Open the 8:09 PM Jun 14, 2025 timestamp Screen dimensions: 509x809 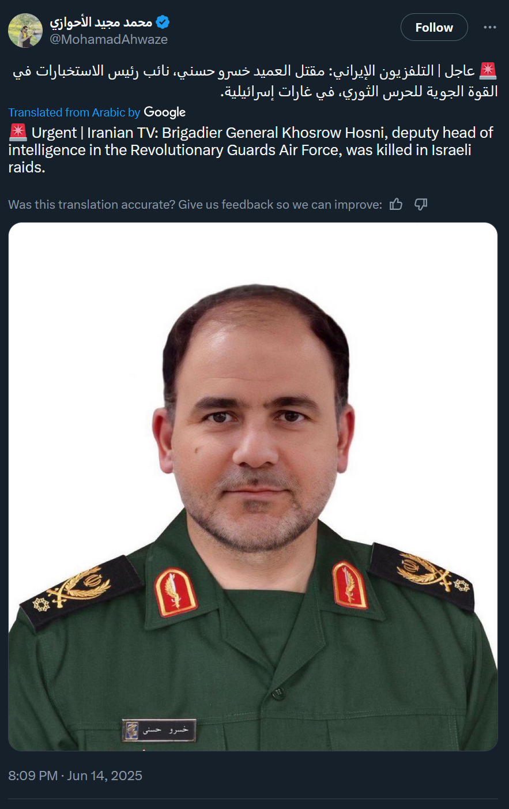[75, 776]
